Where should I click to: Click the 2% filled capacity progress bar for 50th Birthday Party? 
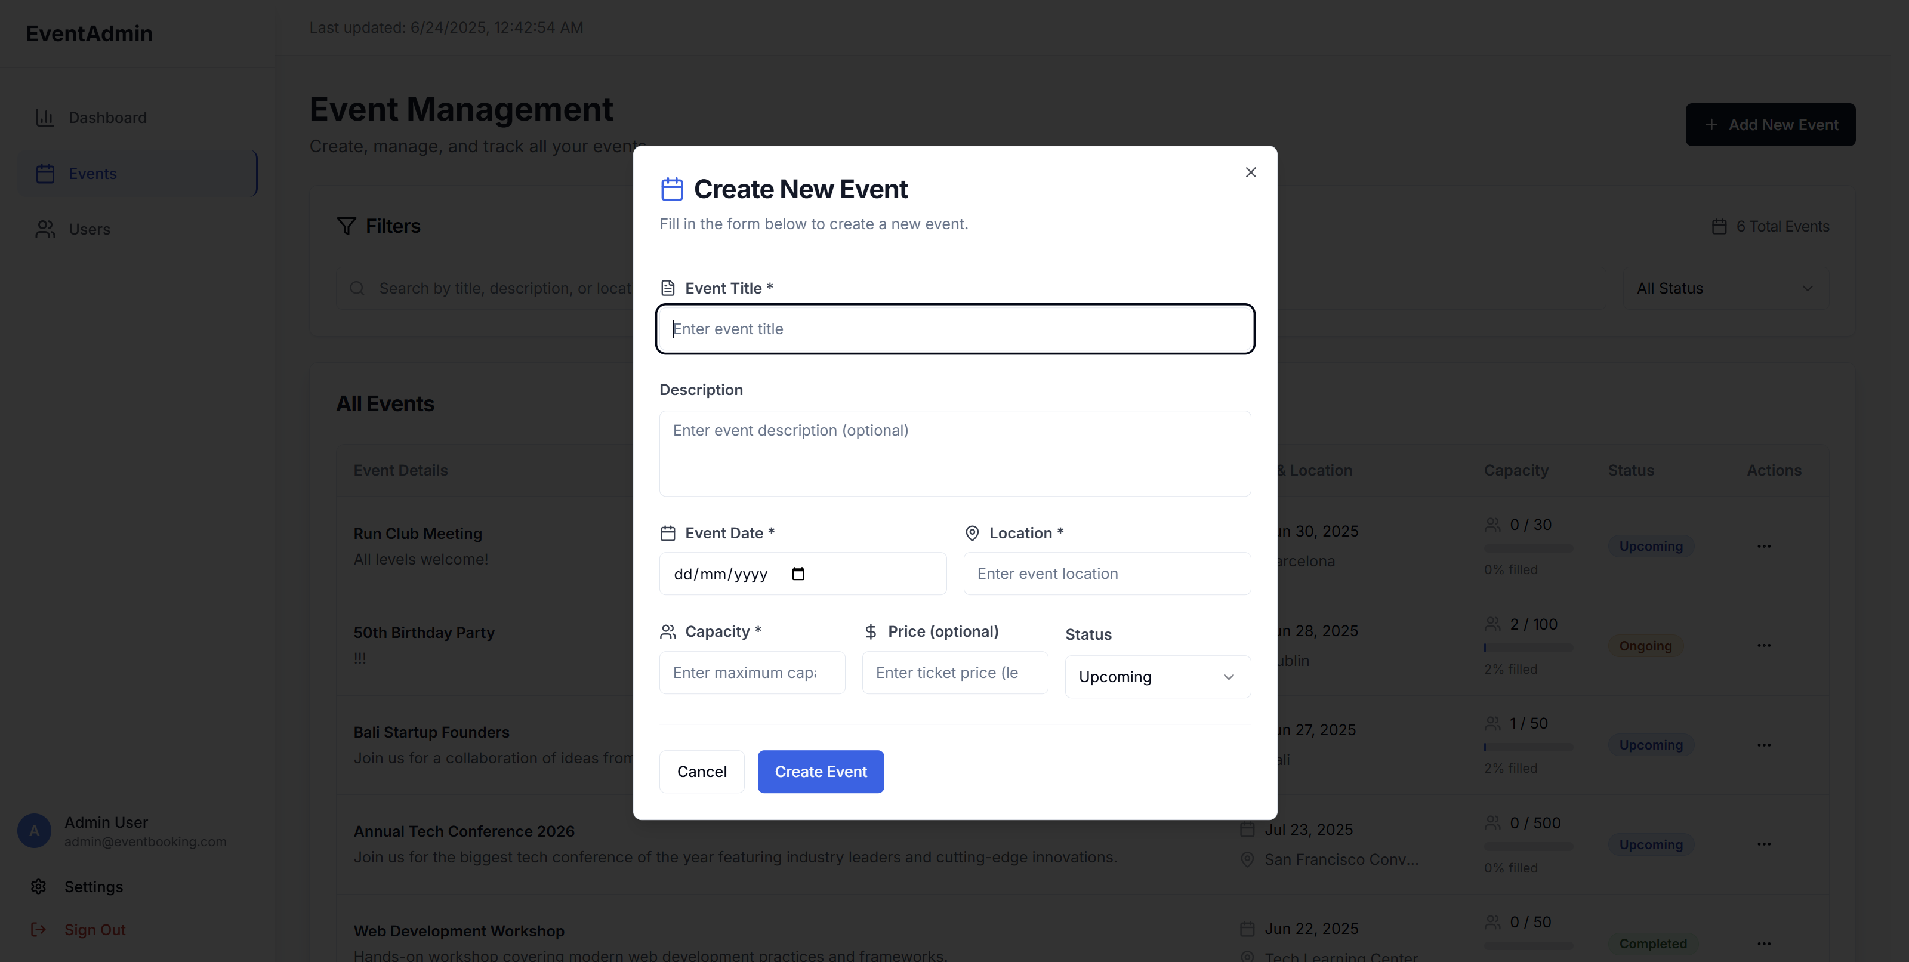tap(1528, 646)
